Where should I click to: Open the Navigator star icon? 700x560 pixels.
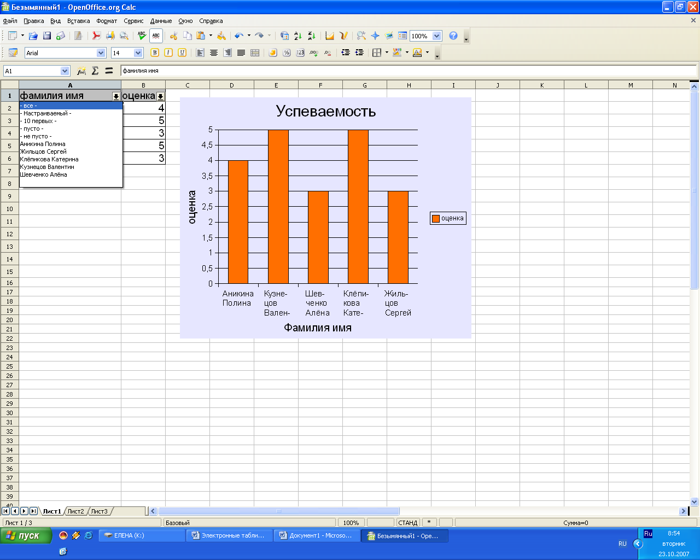375,36
